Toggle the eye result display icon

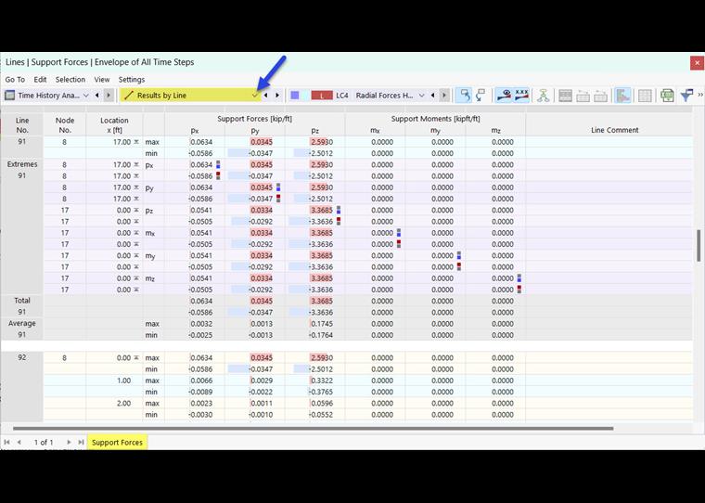click(x=504, y=96)
